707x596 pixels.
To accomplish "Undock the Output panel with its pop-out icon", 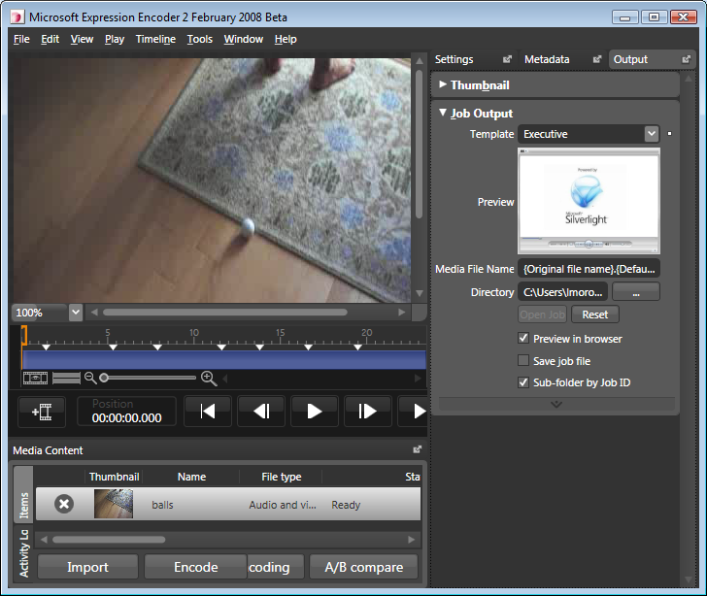I will 686,59.
